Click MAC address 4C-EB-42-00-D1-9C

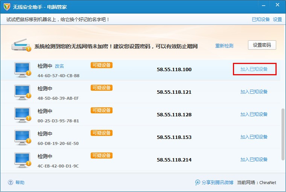pyautogui.click(x=58, y=166)
